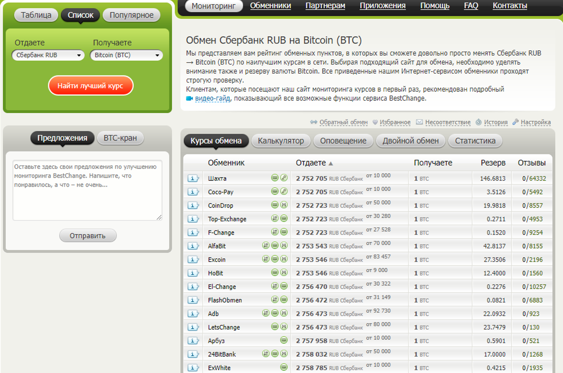Open Партнерам in top navigation
Image resolution: width=563 pixels, height=373 pixels.
(326, 6)
